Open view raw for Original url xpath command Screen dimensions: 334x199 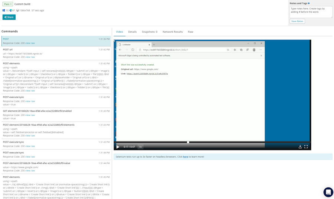pyautogui.click(x=30, y=91)
